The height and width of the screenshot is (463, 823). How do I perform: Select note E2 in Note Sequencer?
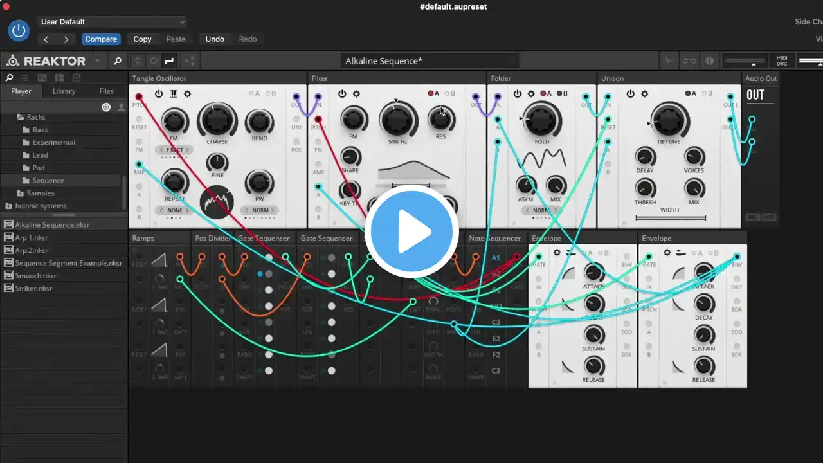[496, 338]
